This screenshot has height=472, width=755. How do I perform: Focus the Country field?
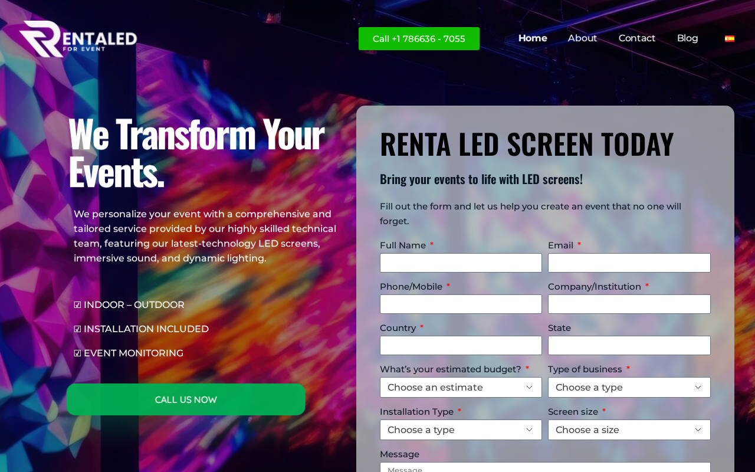coord(461,346)
